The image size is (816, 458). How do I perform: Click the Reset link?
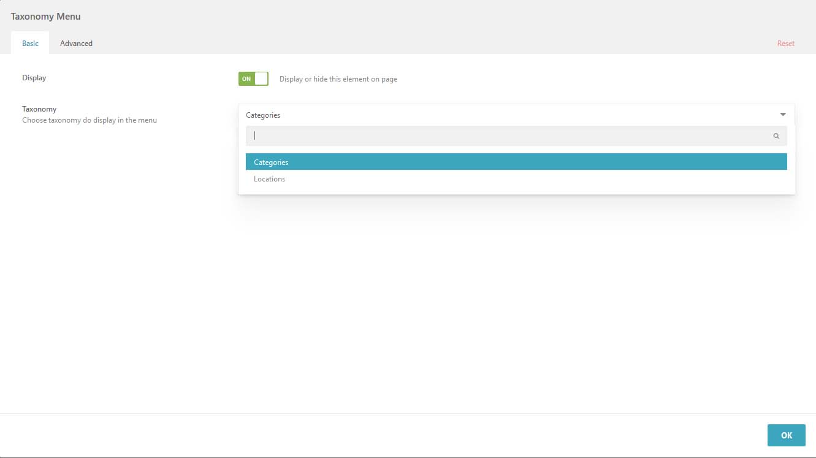[x=785, y=44]
